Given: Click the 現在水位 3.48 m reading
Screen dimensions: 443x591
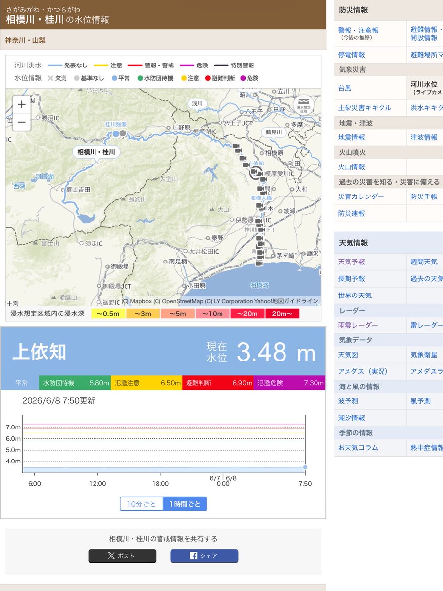Looking at the screenshot, I should point(261,352).
